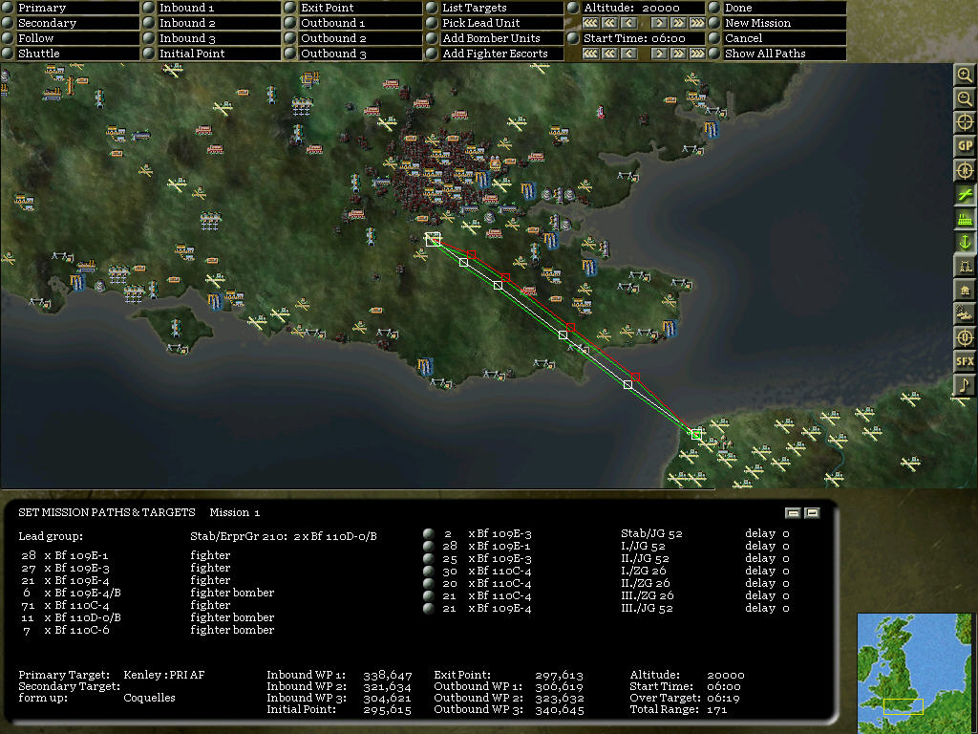Zoom in the map with magnifier plus

coord(965,76)
